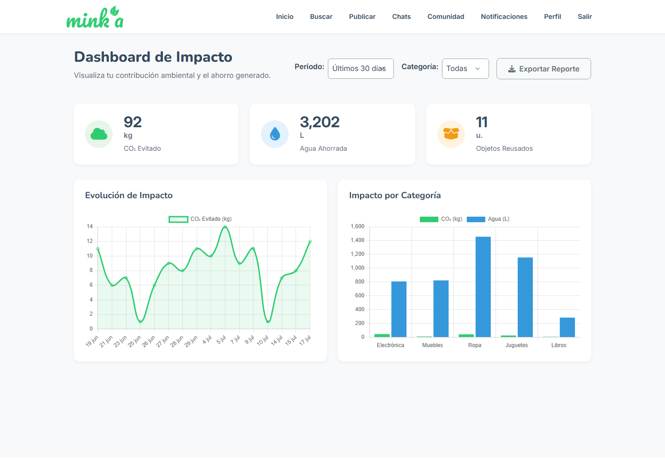The width and height of the screenshot is (665, 461).
Task: Click the 'Objetos Reusados' label
Action: pos(504,148)
